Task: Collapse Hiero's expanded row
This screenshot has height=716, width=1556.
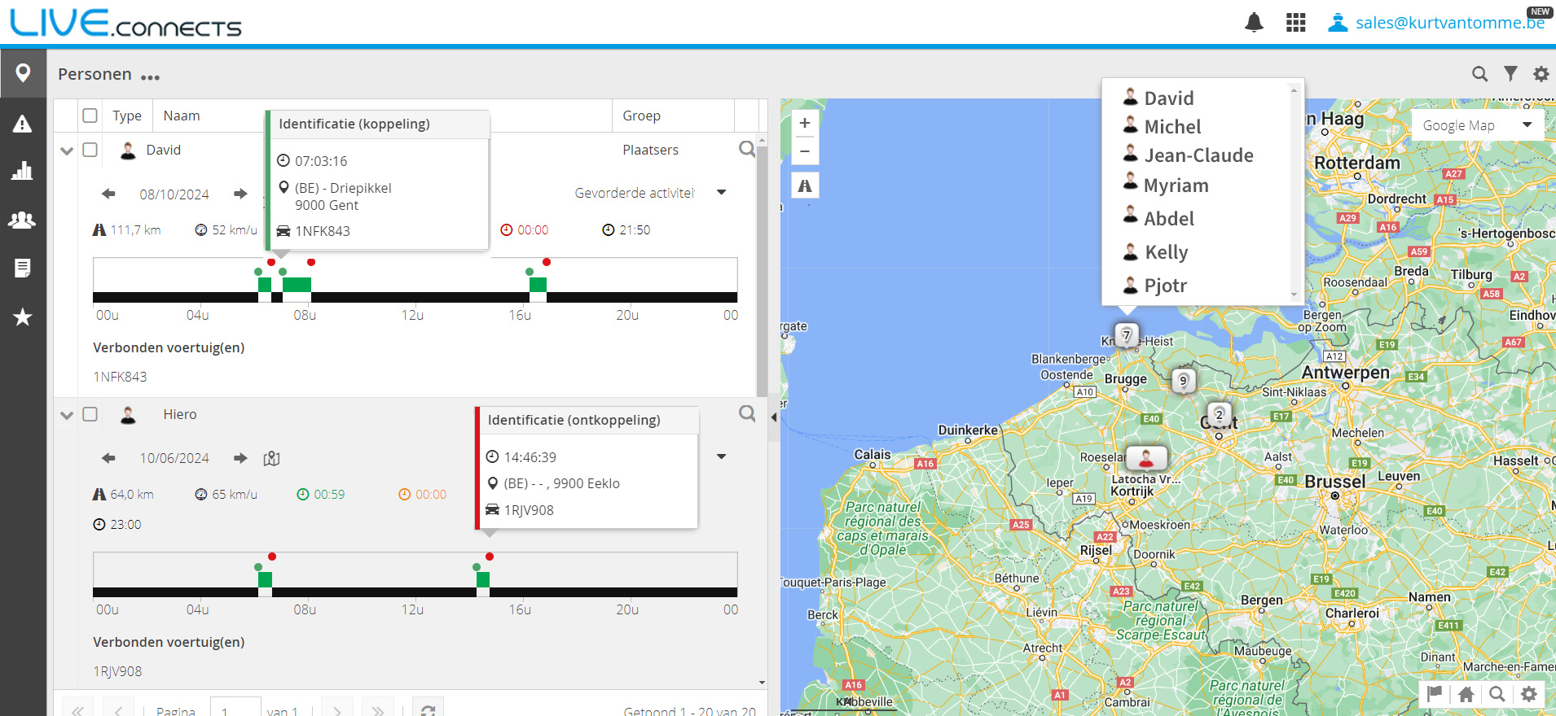Action: point(67,415)
